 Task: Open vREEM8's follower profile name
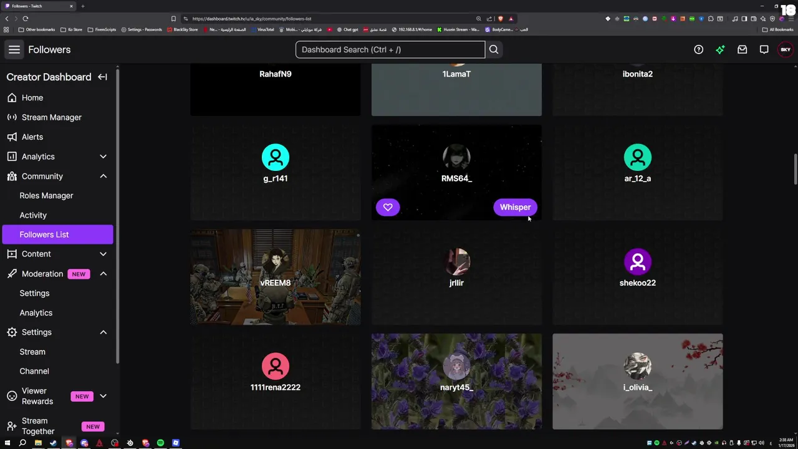coord(275,283)
